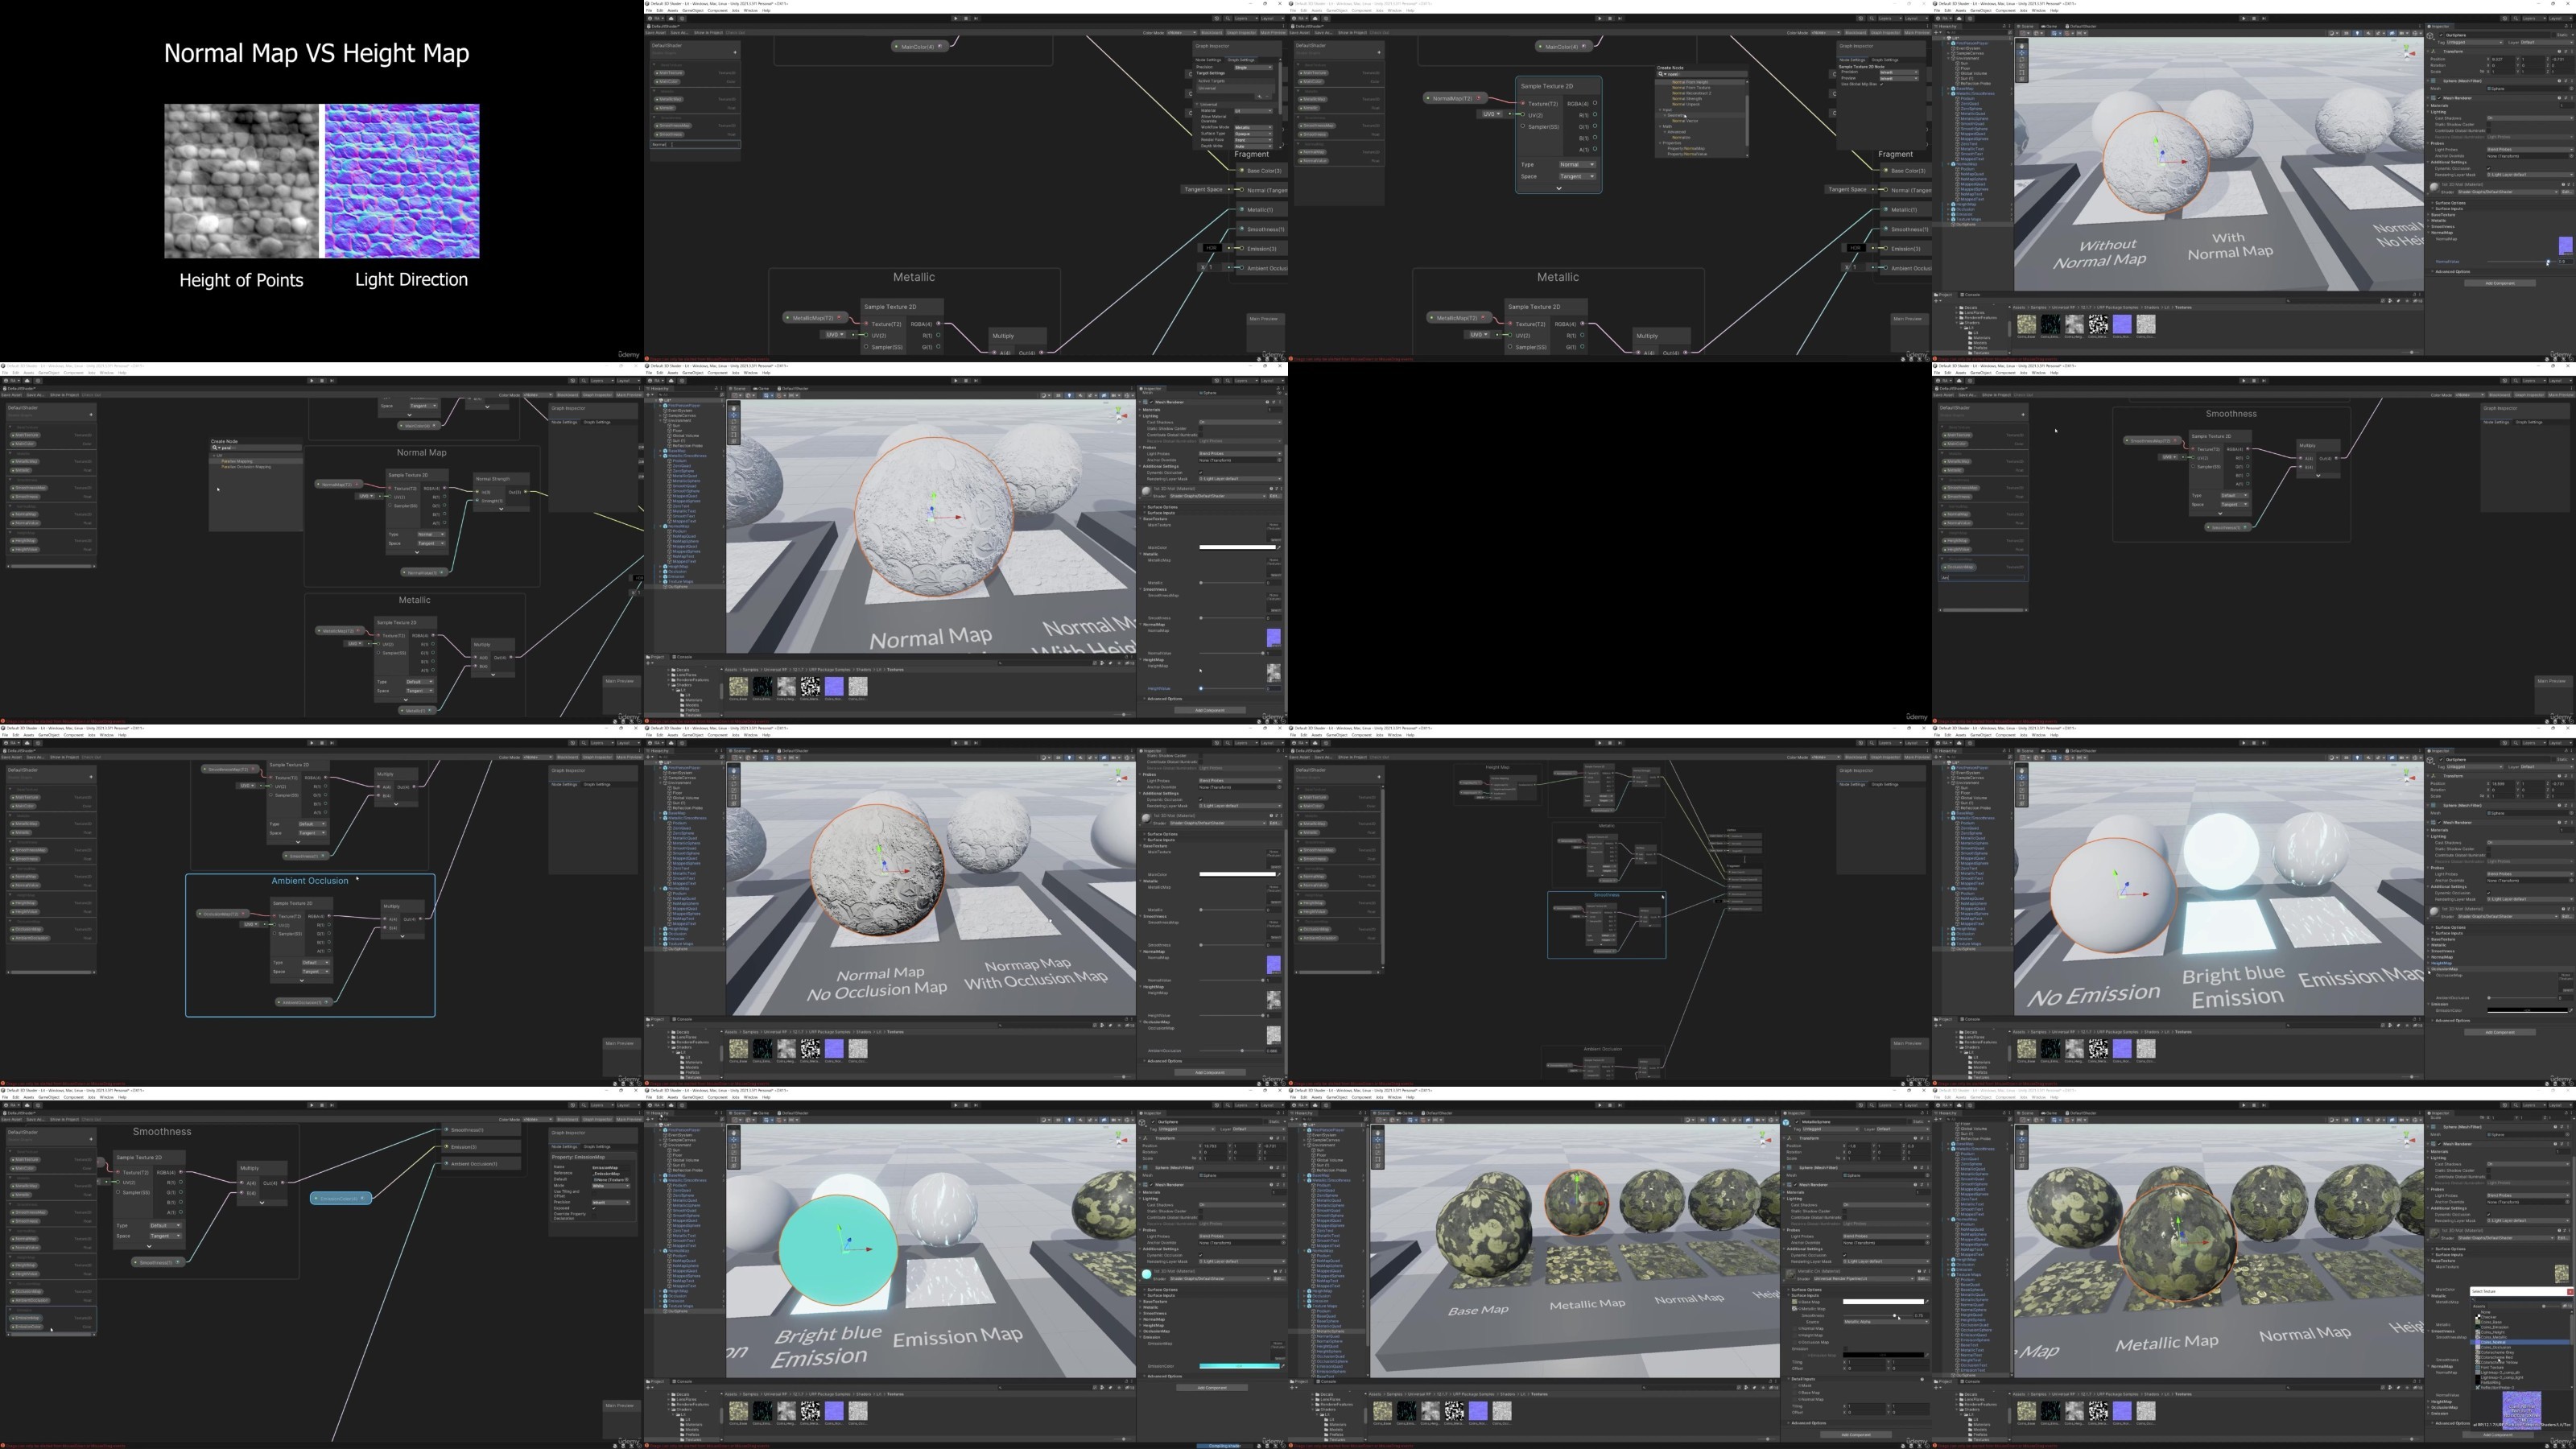The height and width of the screenshot is (1449, 2576).
Task: Click cloud icon in 'Without Normal Map' frame toolbar
Action: point(1959,18)
